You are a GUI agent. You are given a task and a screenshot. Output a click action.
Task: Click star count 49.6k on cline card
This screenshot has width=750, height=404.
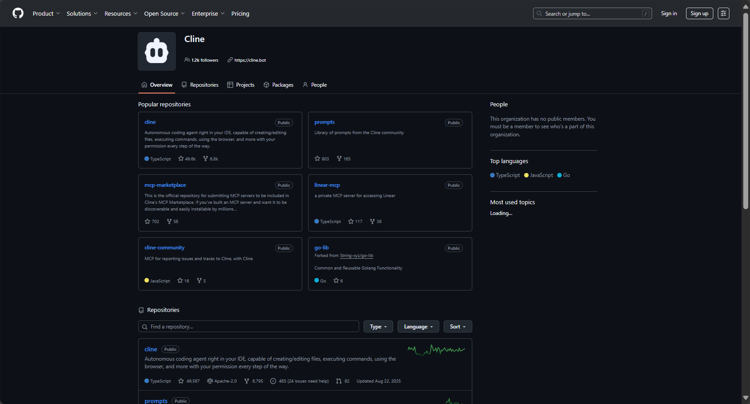(187, 159)
